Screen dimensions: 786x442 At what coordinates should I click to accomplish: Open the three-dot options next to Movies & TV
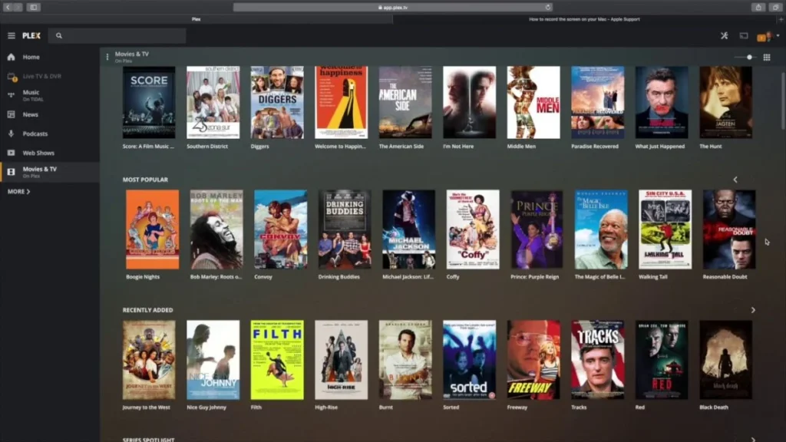click(x=107, y=56)
